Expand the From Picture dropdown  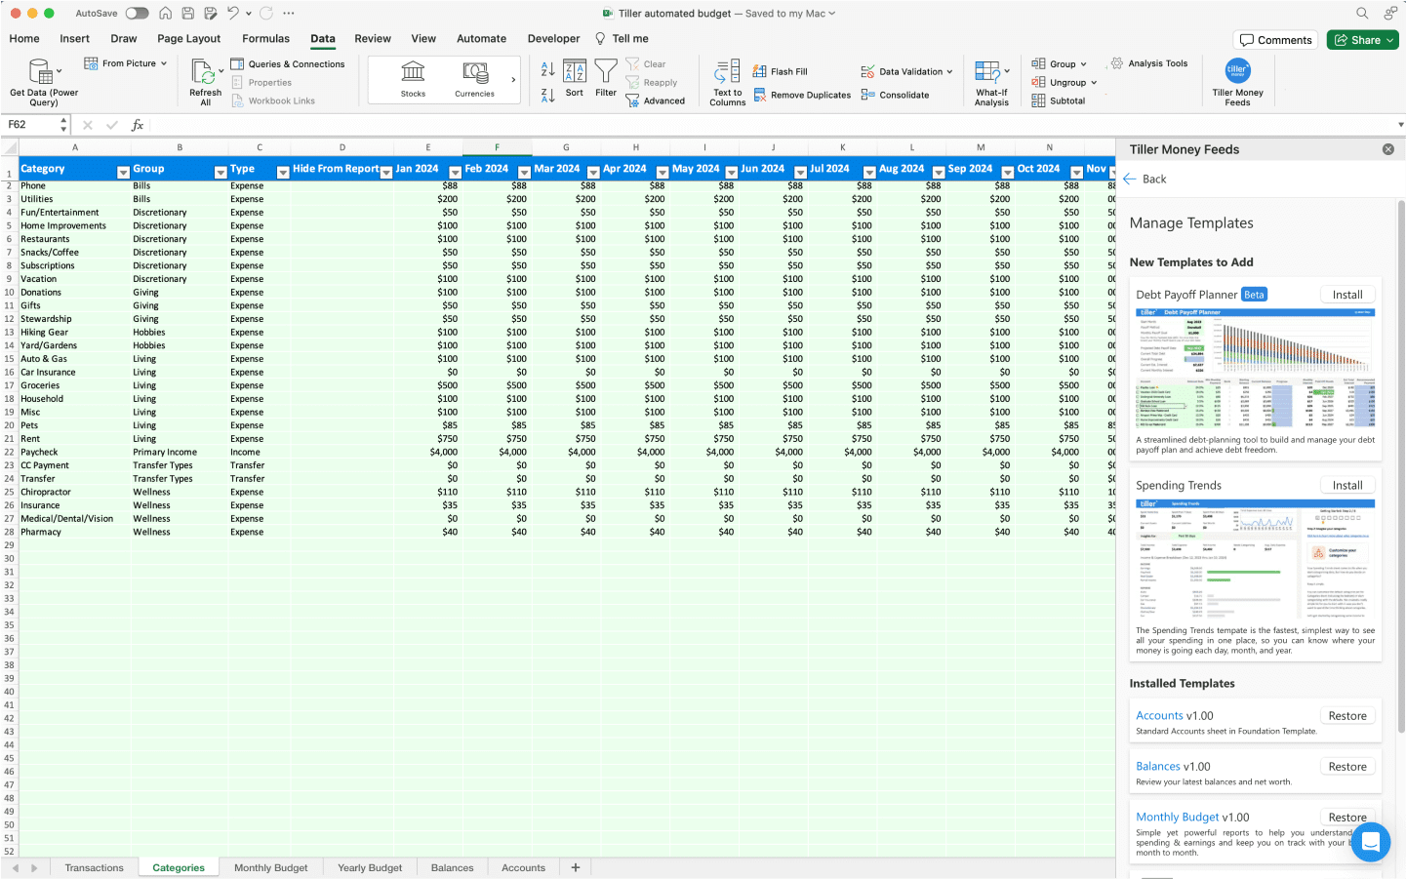click(x=164, y=63)
